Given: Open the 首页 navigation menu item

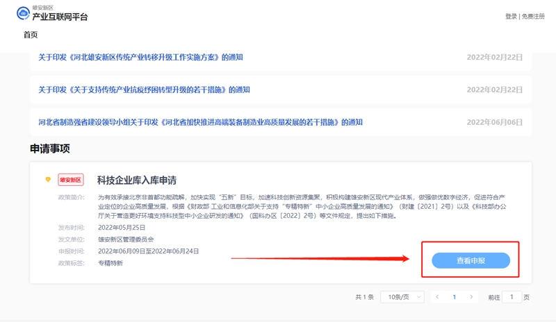Looking at the screenshot, I should (x=31, y=35).
